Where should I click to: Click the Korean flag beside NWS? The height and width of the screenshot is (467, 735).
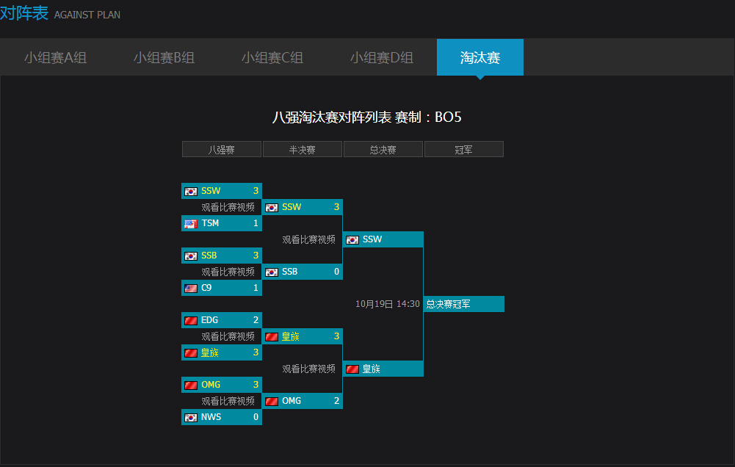pos(191,418)
